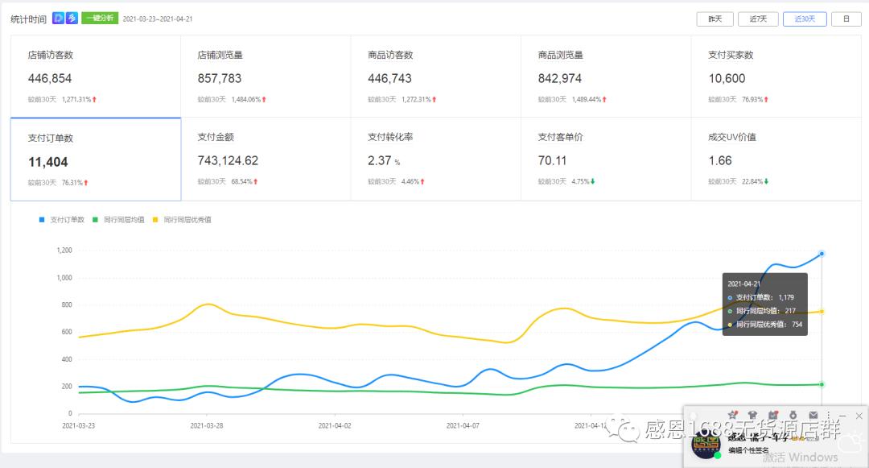Select the 近7天 time filter button
869x468 pixels.
pyautogui.click(x=757, y=19)
